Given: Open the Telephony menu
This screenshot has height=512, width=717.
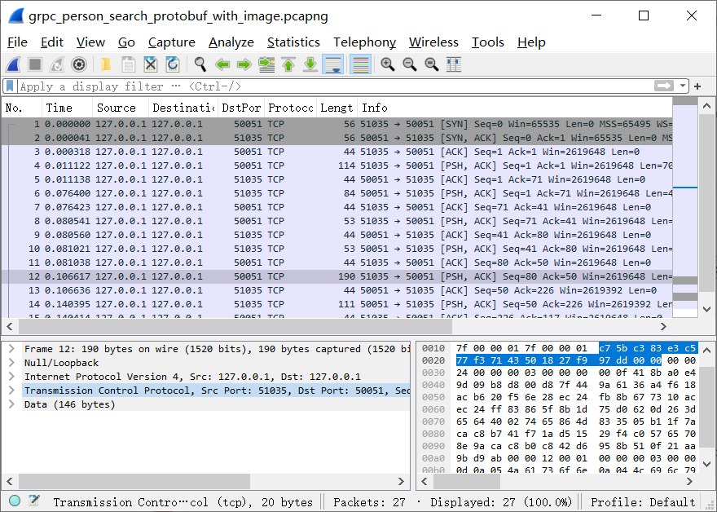Looking at the screenshot, I should 364,42.
